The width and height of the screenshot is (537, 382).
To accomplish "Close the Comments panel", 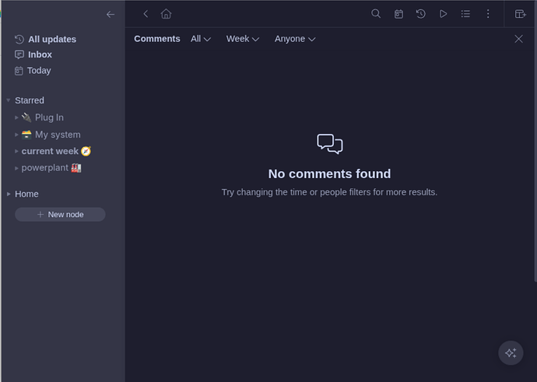I will 519,39.
